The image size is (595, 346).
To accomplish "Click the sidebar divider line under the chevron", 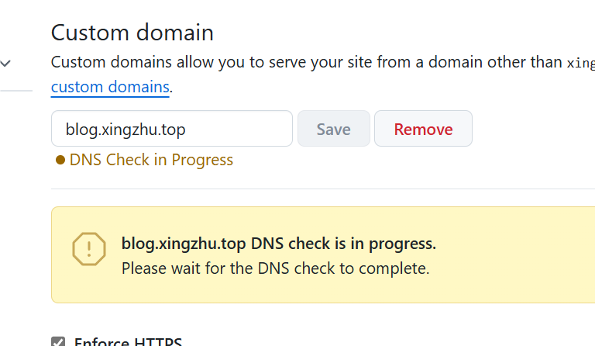I will [x=15, y=91].
